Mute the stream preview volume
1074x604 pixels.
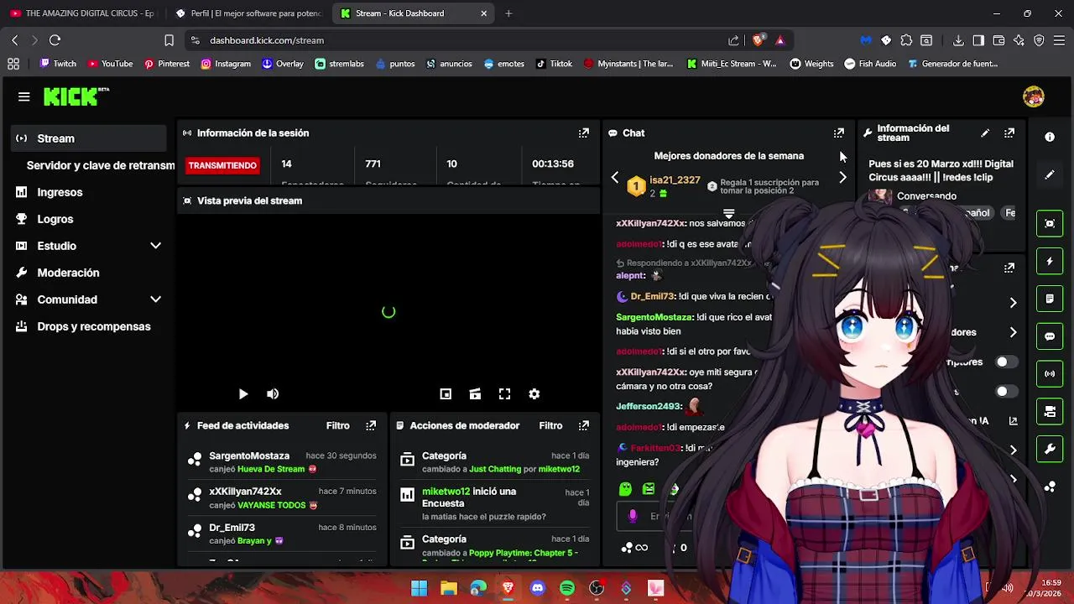tap(273, 393)
